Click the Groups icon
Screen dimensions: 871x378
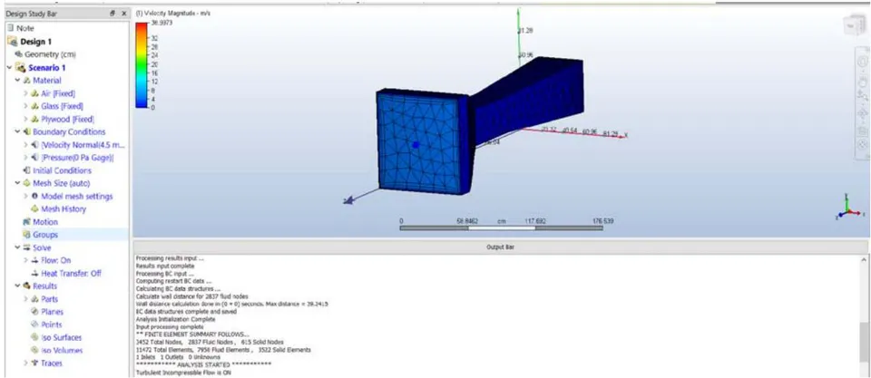tap(26, 235)
